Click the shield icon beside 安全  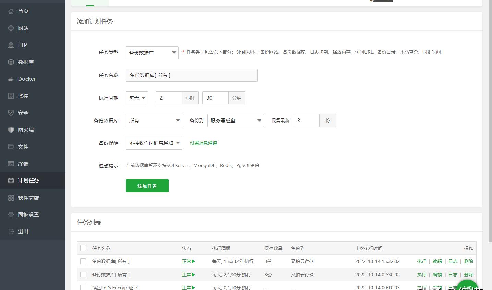(x=11, y=113)
